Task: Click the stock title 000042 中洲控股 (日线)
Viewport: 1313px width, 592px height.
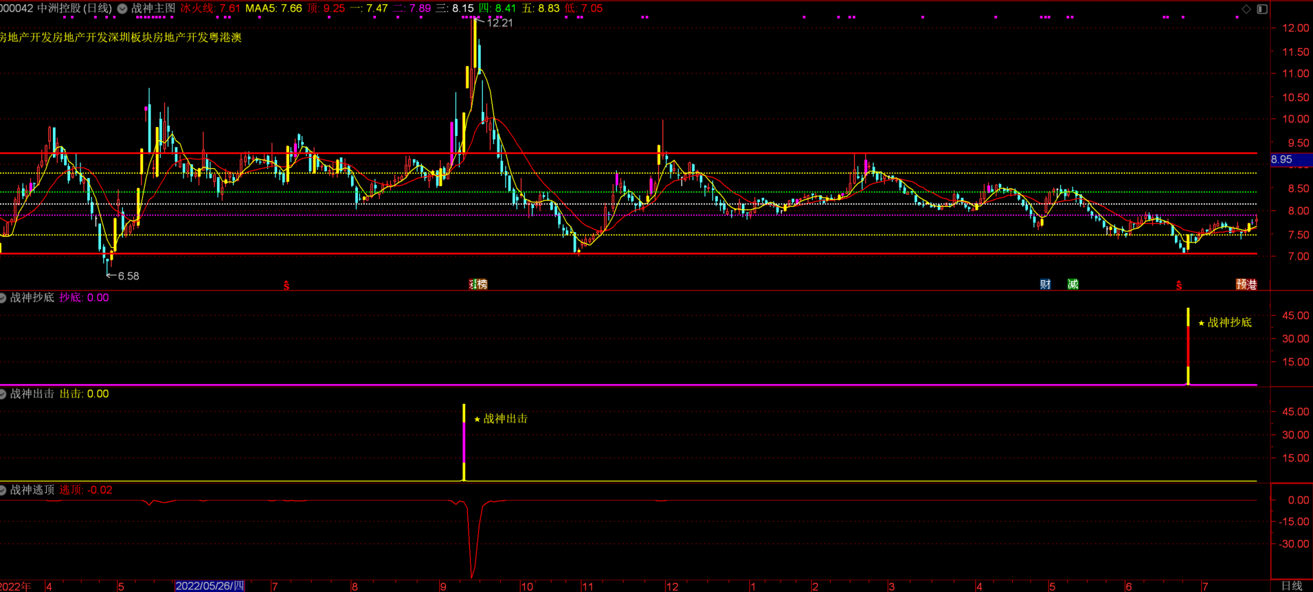Action: [56, 8]
